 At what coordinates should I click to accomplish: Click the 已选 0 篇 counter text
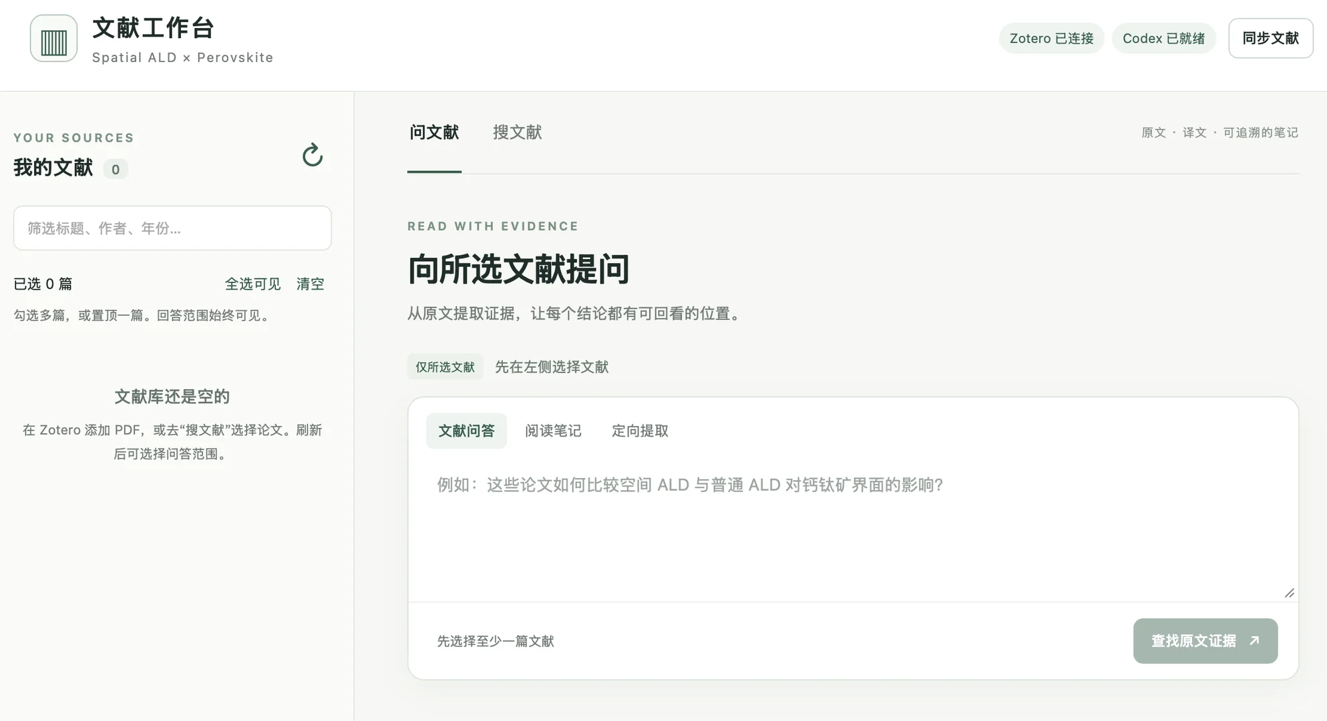(43, 284)
